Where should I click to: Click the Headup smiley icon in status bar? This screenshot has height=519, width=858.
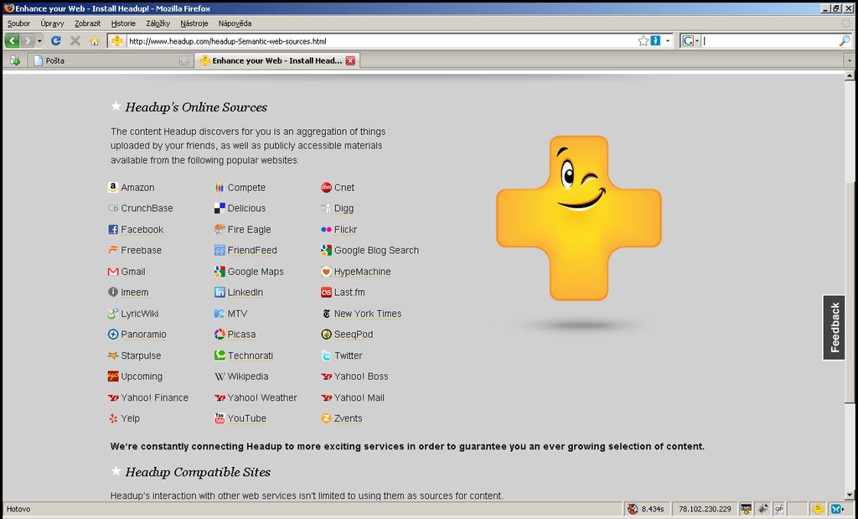tap(818, 509)
